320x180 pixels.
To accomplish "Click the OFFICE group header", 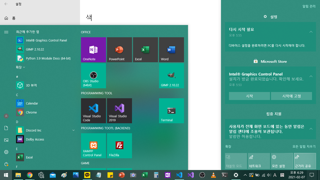I will tap(86, 32).
